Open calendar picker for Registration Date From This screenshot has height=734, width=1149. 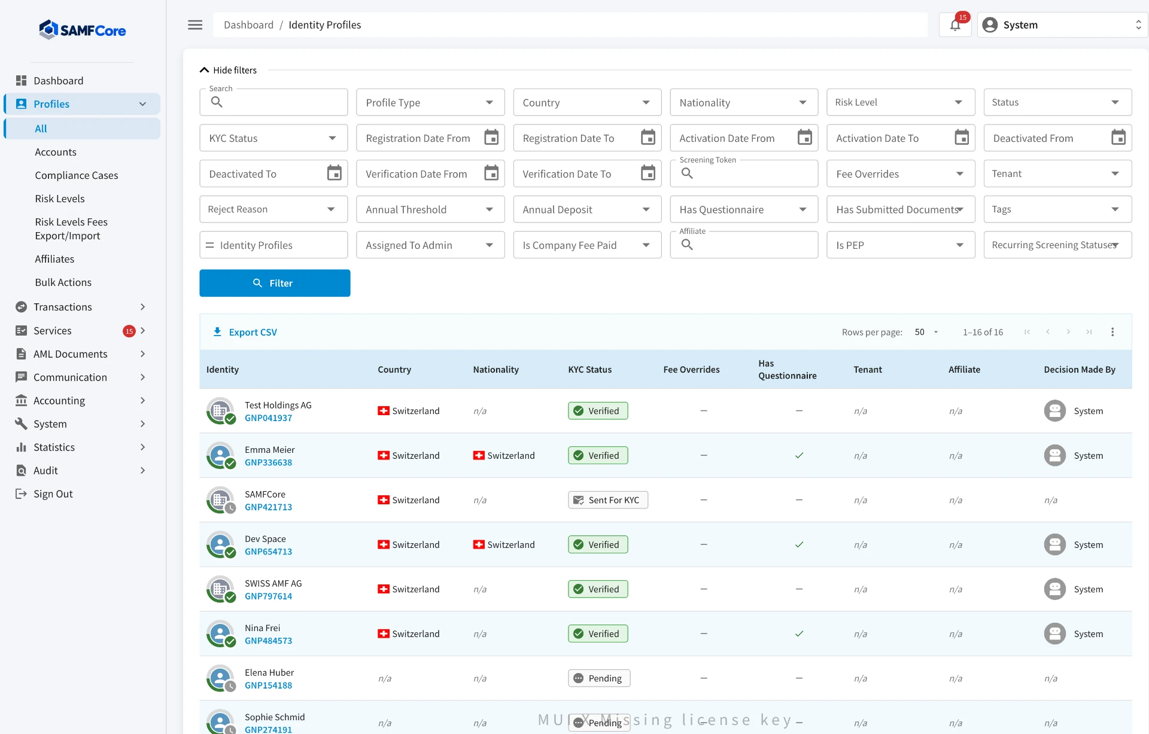coord(491,138)
